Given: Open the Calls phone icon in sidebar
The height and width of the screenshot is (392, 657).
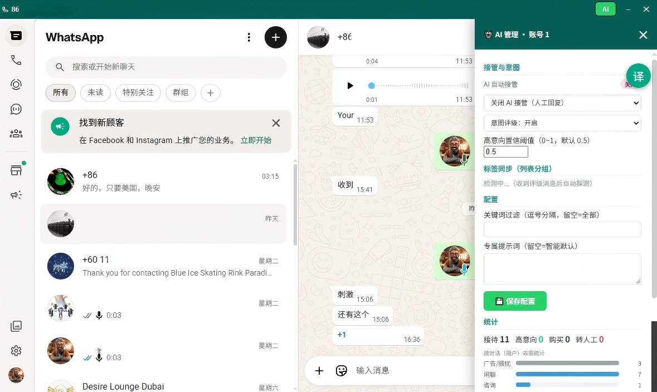Looking at the screenshot, I should [x=16, y=60].
